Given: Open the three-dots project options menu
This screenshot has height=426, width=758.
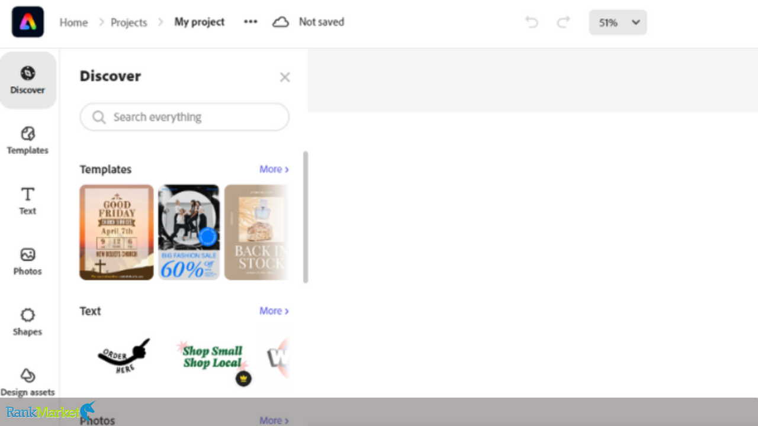Looking at the screenshot, I should (x=250, y=22).
